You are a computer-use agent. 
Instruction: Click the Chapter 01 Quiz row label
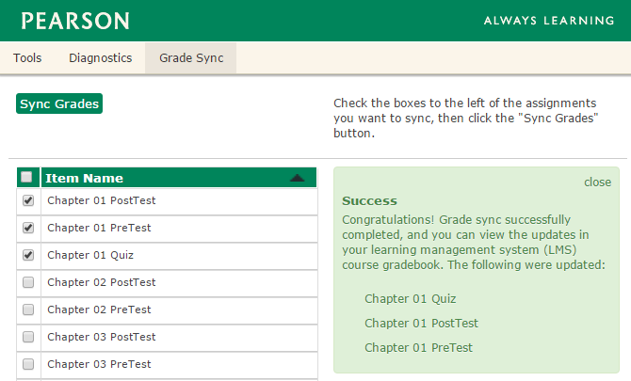click(x=90, y=255)
